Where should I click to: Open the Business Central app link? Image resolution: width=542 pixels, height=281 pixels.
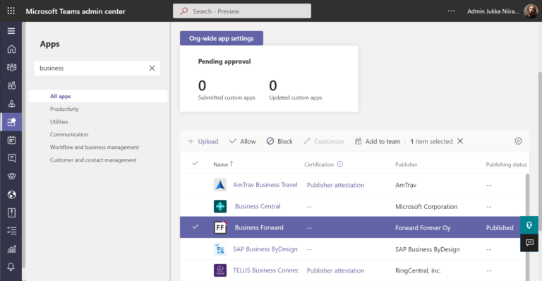tap(258, 206)
